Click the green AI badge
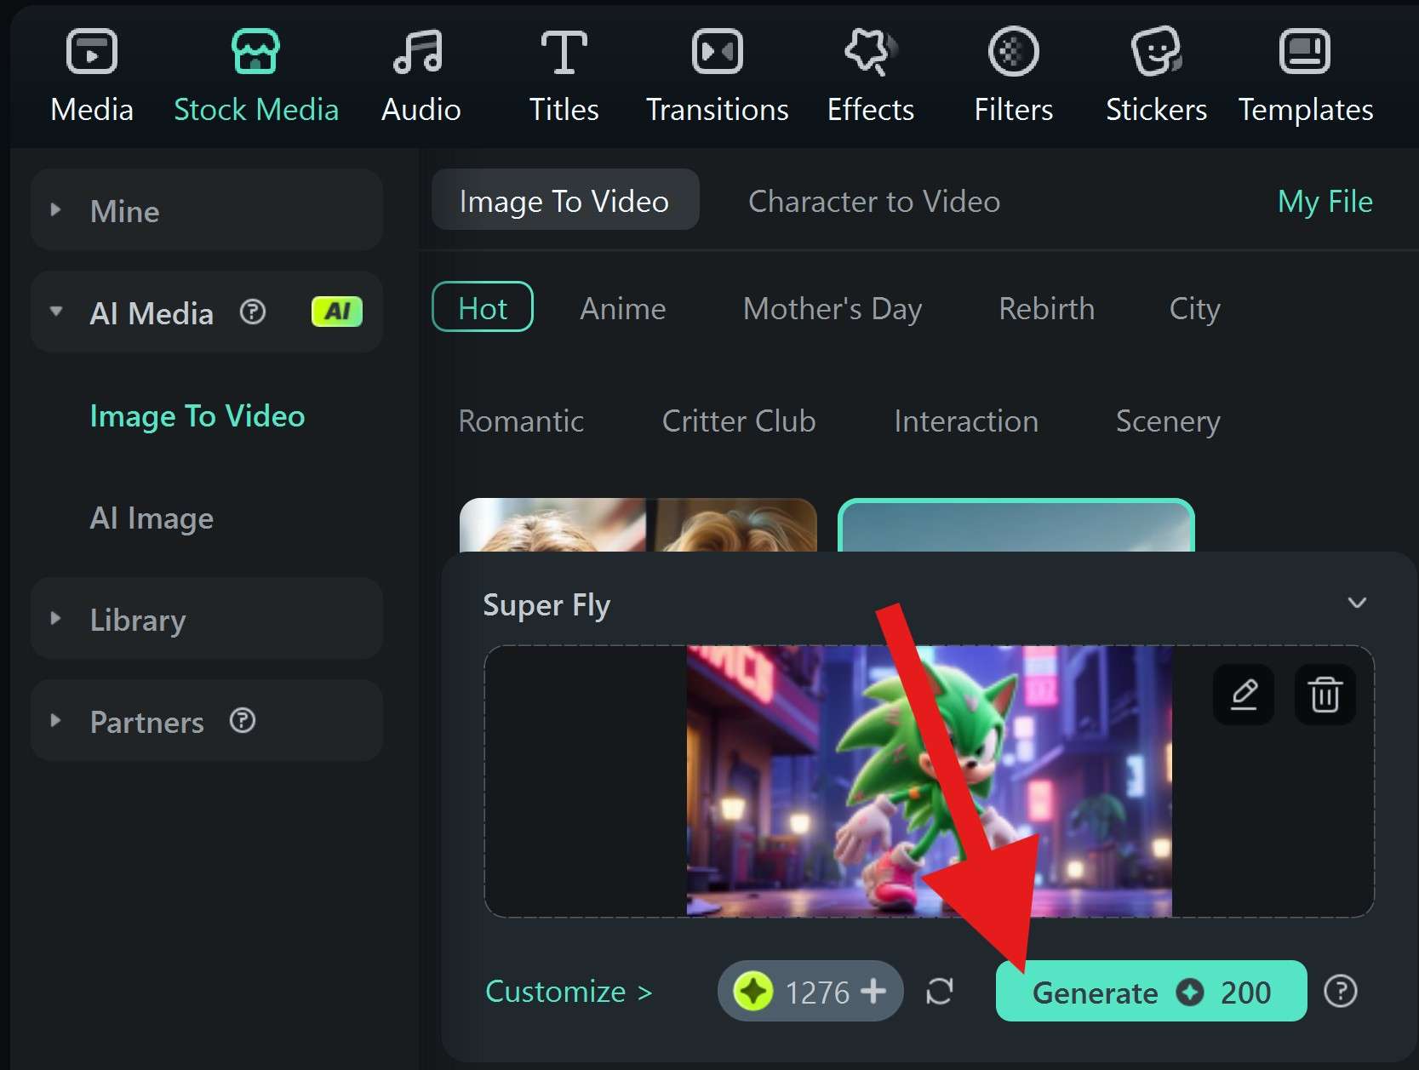Image resolution: width=1419 pixels, height=1070 pixels. 337,312
